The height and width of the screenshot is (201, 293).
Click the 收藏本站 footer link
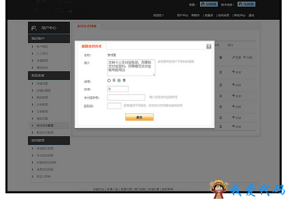[99, 189]
